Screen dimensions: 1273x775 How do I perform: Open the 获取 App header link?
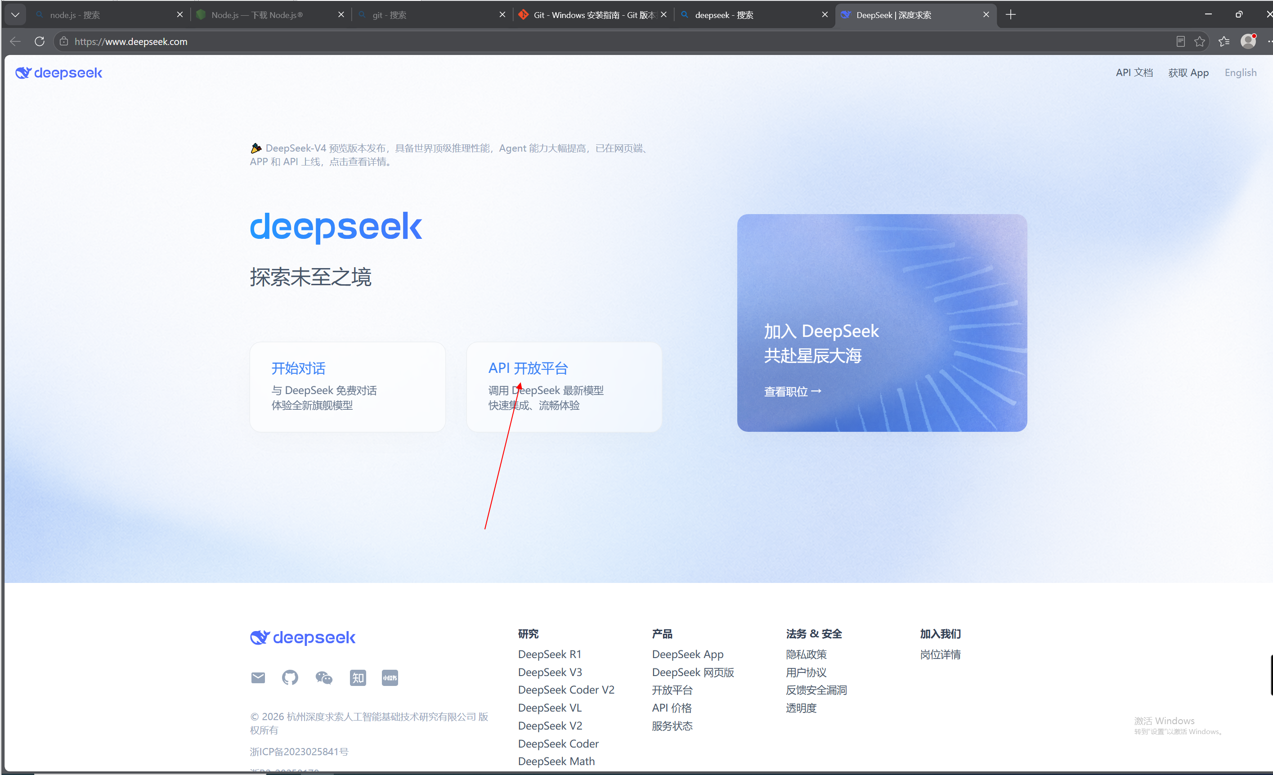(x=1189, y=73)
